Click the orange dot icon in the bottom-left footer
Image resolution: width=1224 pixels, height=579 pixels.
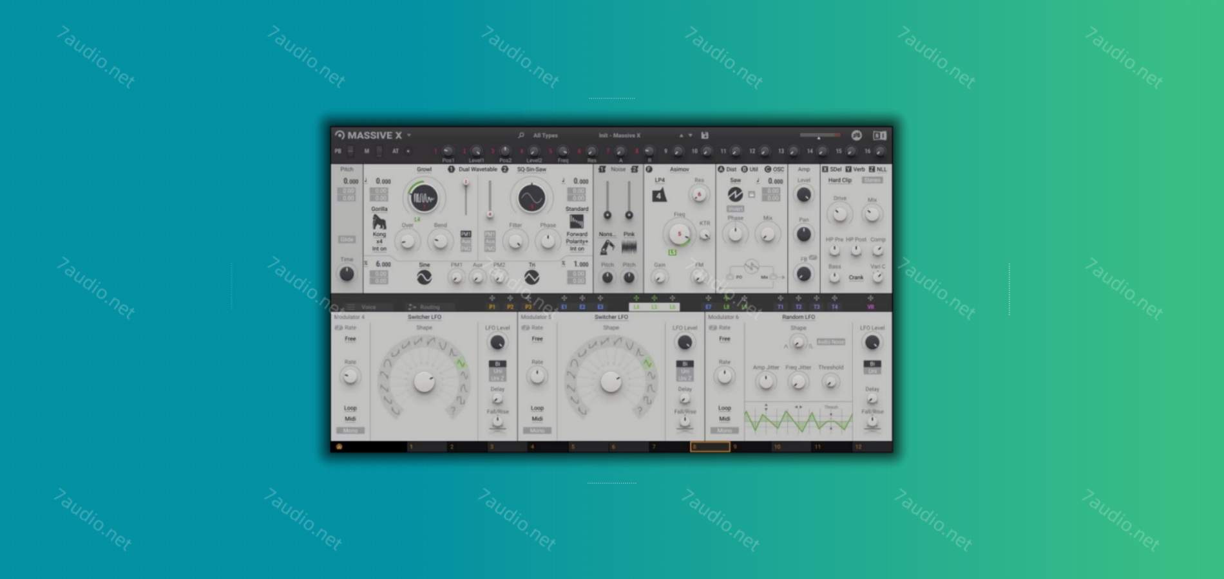click(x=339, y=446)
